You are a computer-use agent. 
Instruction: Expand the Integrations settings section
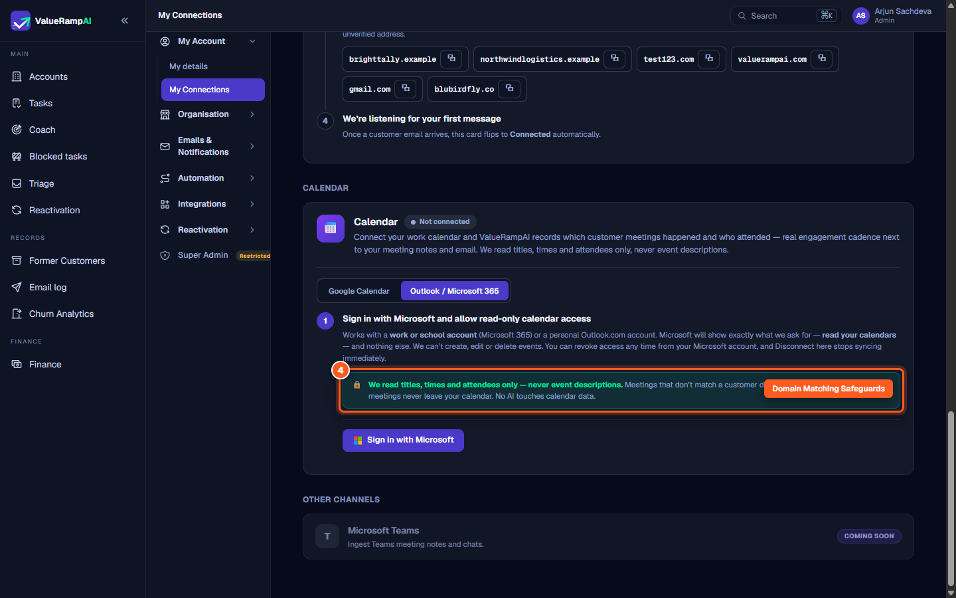coord(208,204)
